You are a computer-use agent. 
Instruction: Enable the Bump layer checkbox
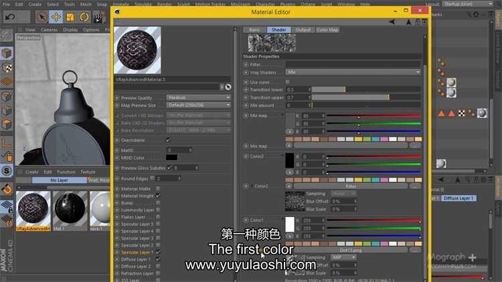158,202
